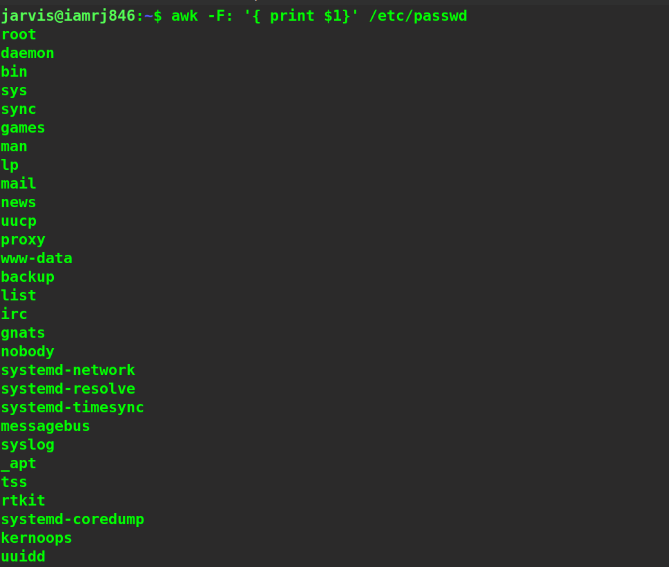Click the 'messagebus' output entry
Viewport: 669px width, 567px height.
46,426
